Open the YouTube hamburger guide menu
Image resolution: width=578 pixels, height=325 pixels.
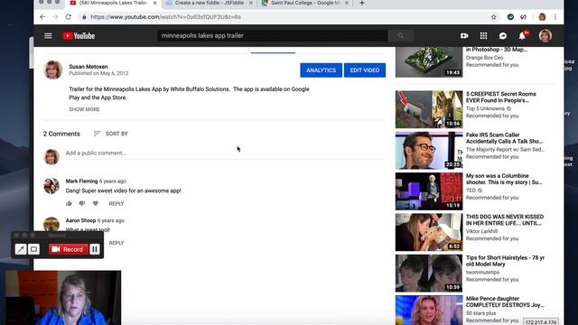(x=48, y=36)
